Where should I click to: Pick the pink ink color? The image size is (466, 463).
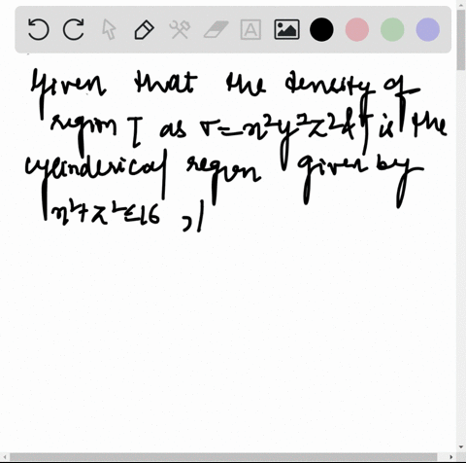(x=357, y=30)
